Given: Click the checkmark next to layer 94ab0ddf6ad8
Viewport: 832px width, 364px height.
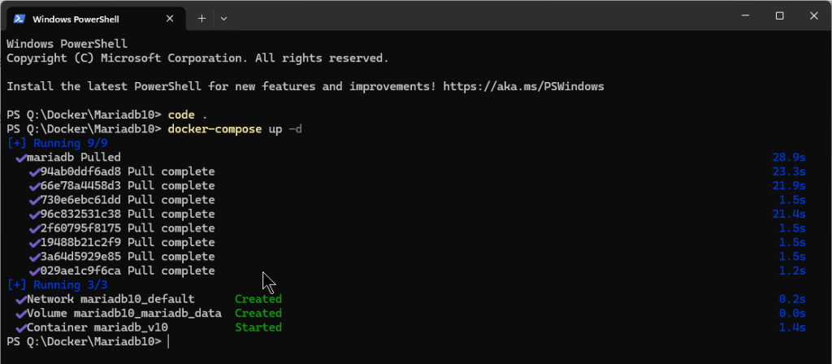Looking at the screenshot, I should [34, 171].
